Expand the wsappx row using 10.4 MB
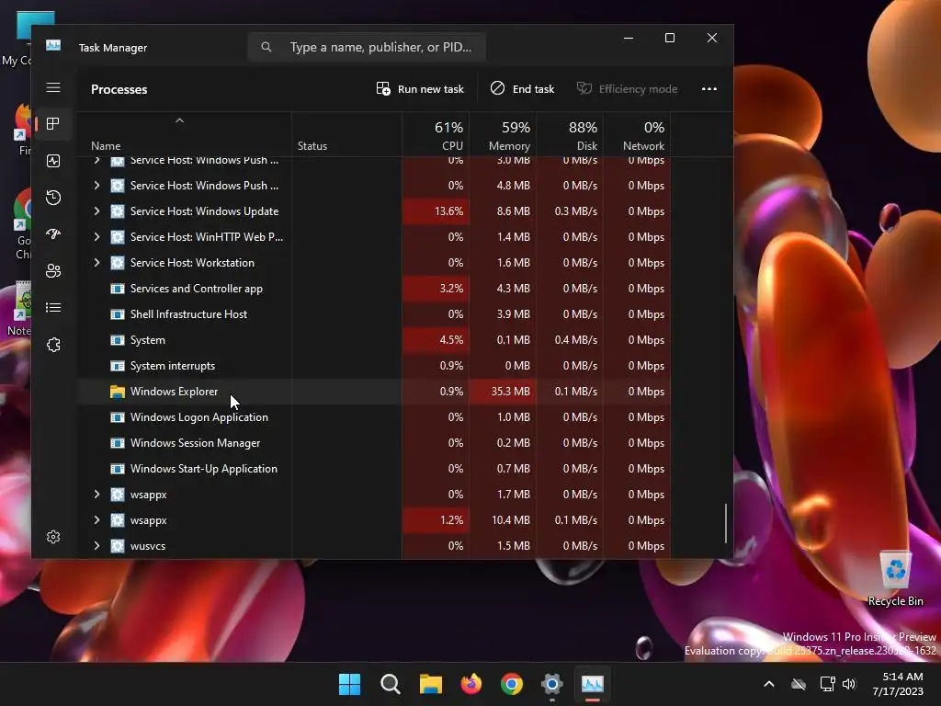The image size is (941, 706). click(96, 520)
